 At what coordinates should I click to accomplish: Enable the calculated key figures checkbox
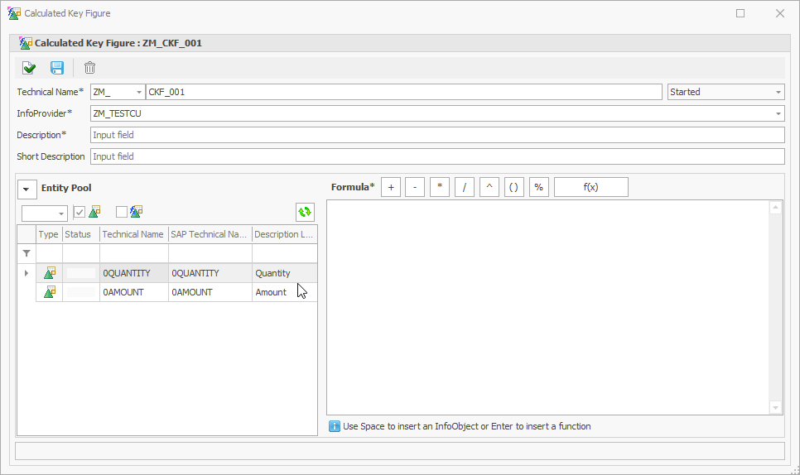(x=122, y=213)
